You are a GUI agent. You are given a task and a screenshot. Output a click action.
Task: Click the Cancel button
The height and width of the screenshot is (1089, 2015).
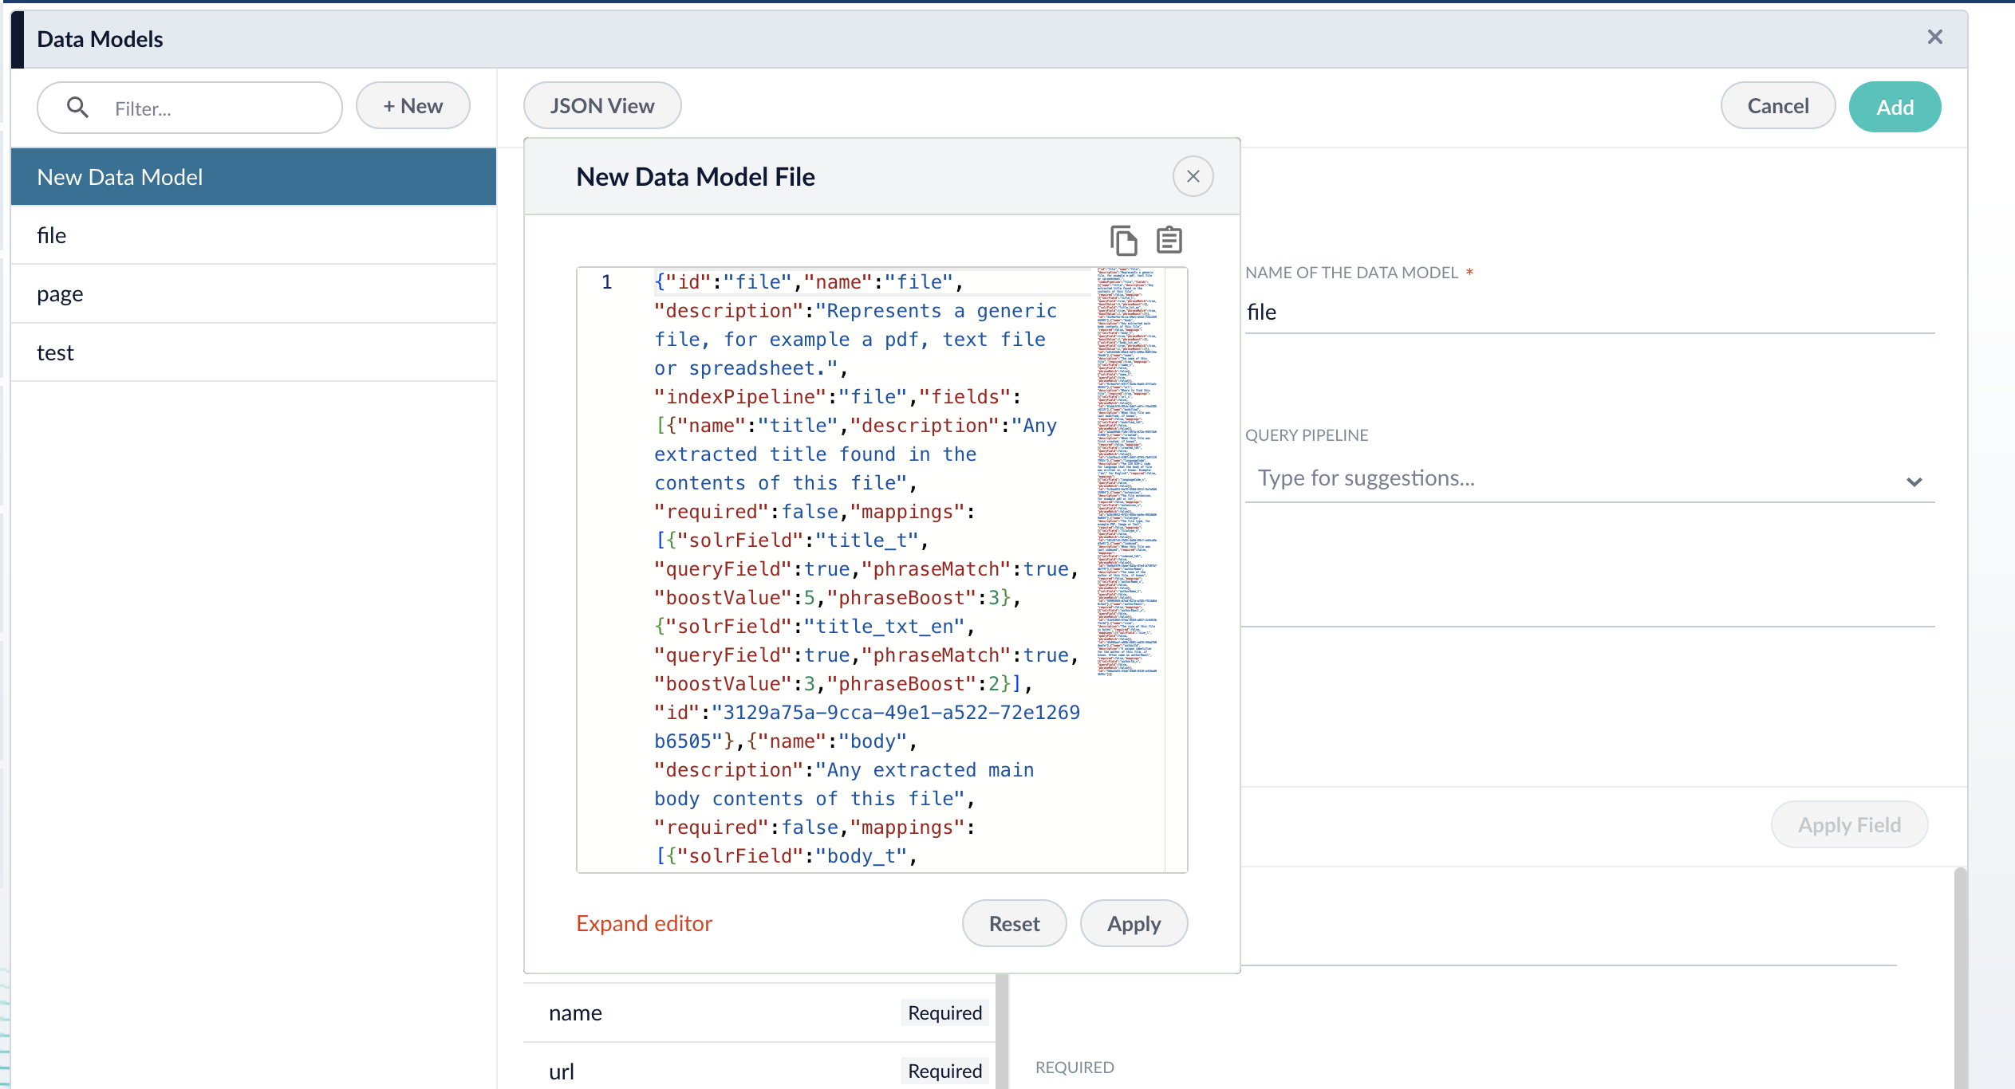1777,106
